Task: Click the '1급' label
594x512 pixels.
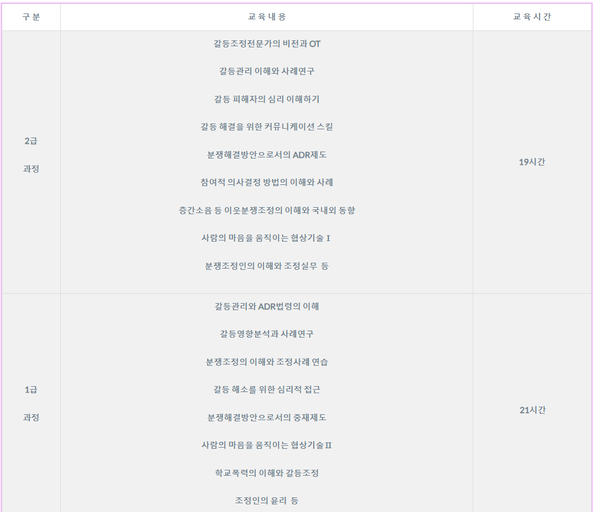Action: point(31,390)
